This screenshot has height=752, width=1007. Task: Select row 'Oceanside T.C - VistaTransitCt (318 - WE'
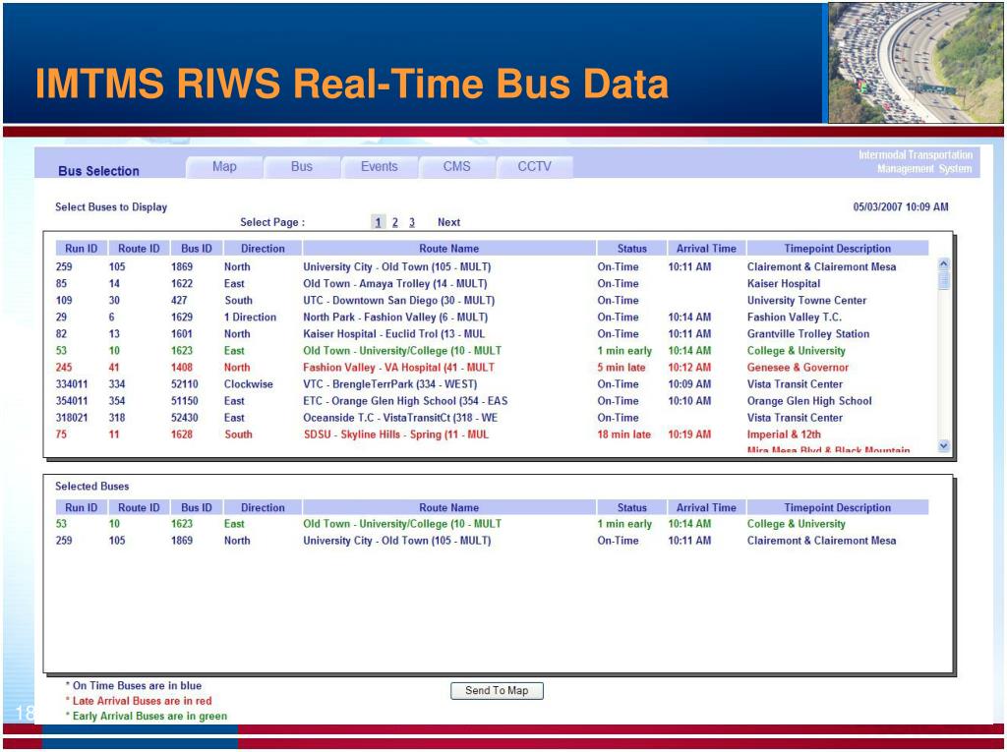pos(492,418)
